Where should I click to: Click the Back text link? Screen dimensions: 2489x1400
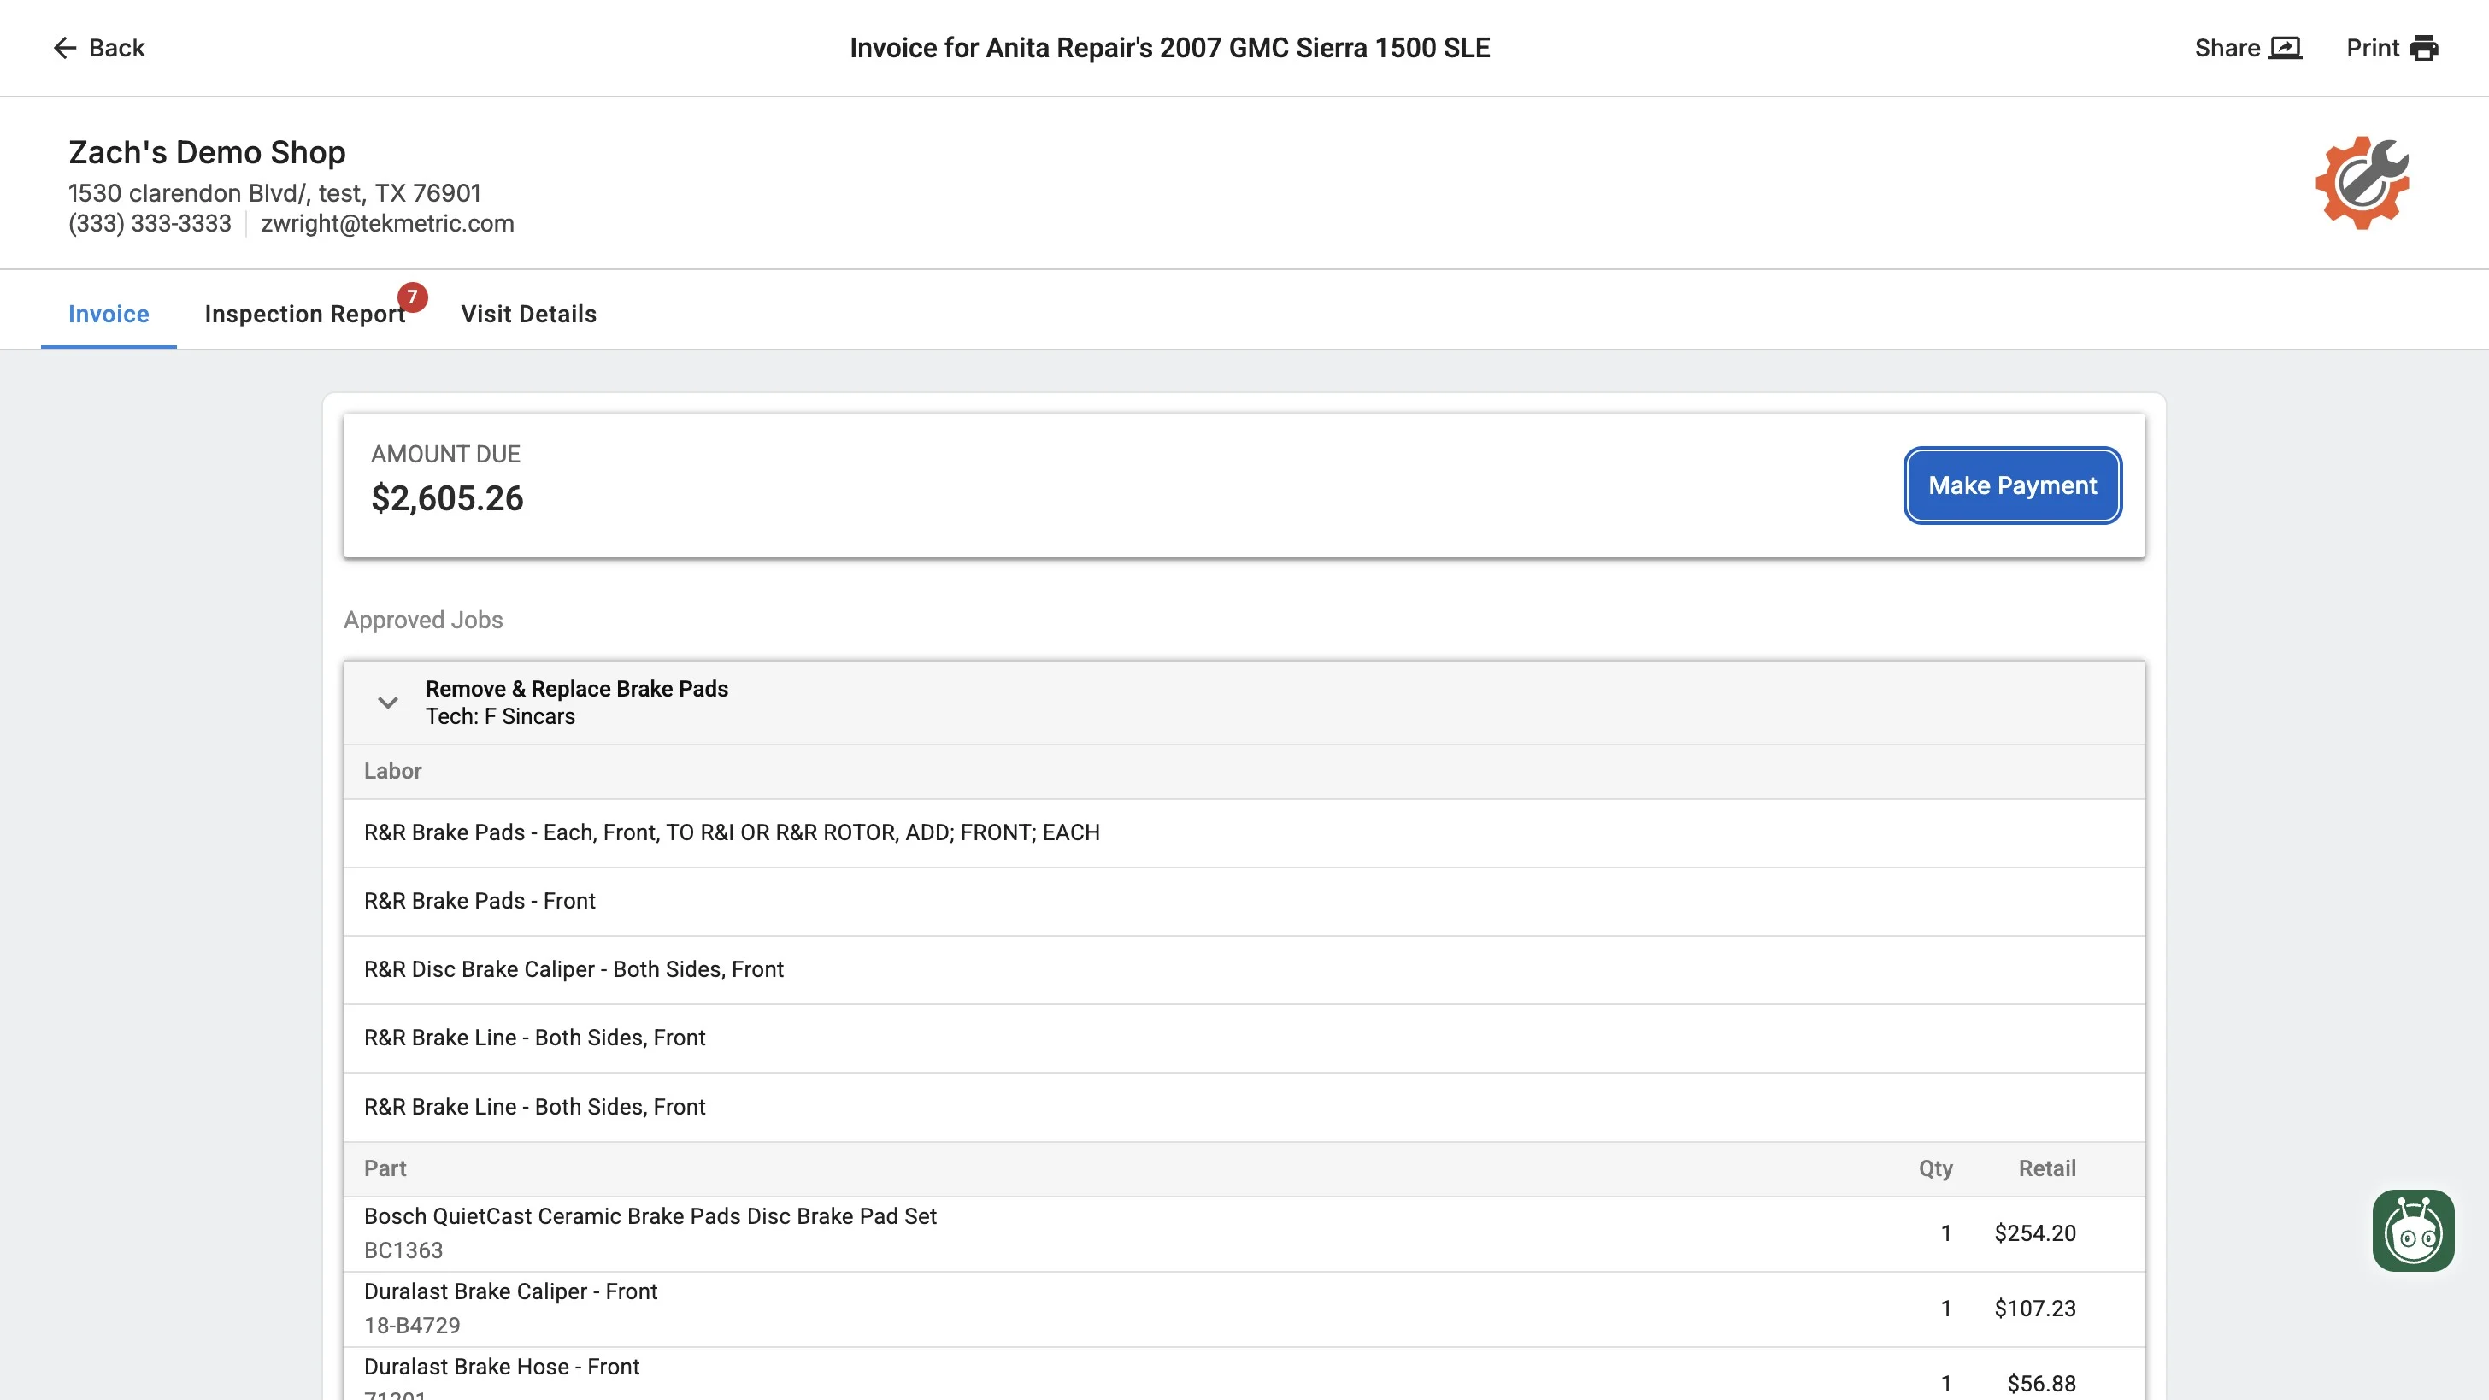(116, 49)
